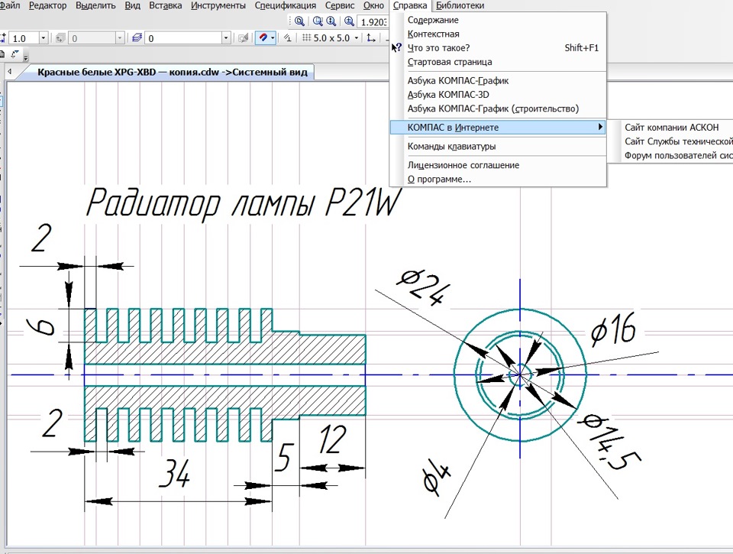Click the greyed view state icon
The image size is (733, 554).
60,38
